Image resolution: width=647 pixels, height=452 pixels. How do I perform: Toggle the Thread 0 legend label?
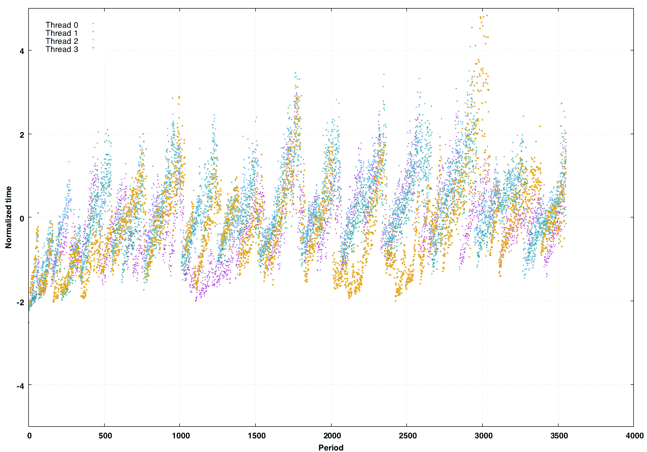62,25
